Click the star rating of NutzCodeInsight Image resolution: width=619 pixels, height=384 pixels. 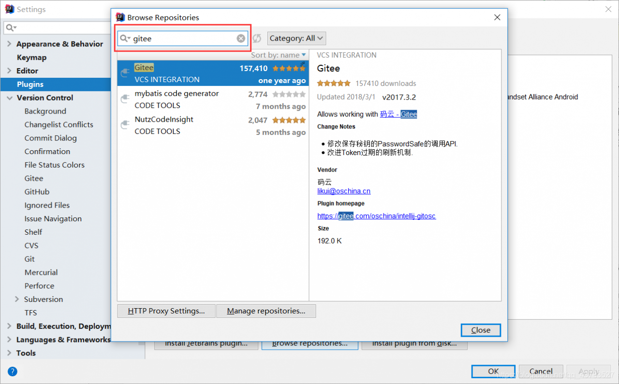[x=289, y=120]
